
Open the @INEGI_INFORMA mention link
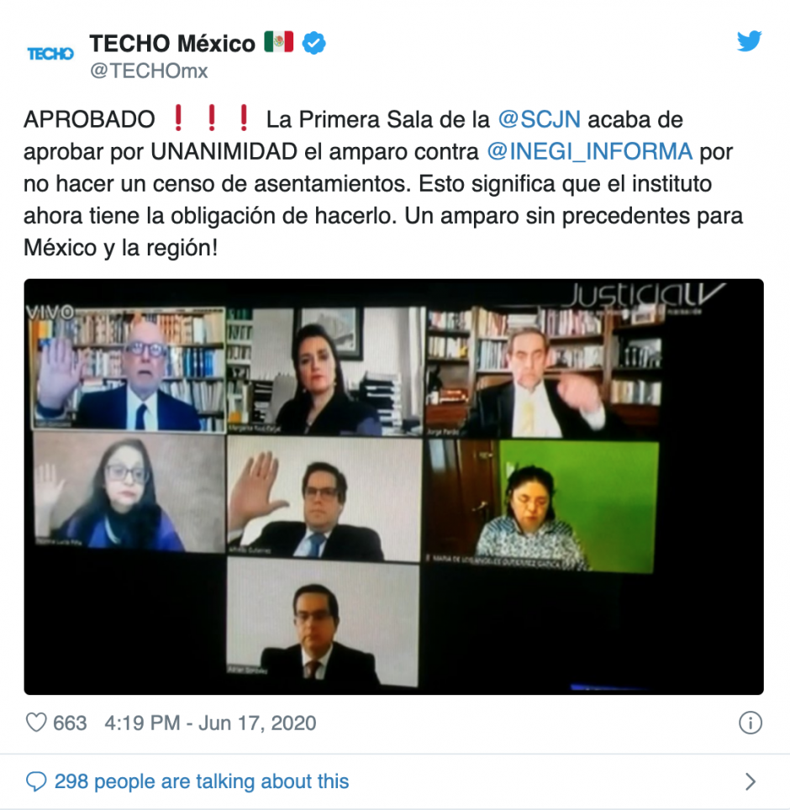click(x=589, y=151)
